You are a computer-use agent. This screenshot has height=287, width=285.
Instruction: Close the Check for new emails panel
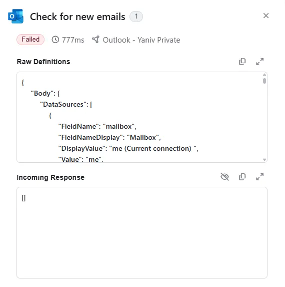(x=266, y=16)
